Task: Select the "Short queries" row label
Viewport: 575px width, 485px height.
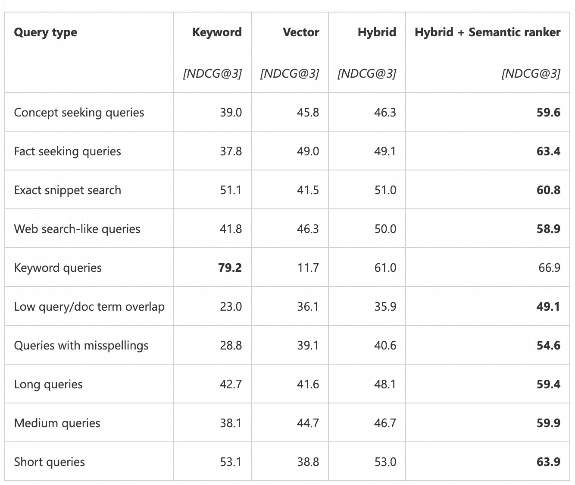Action: pos(49,462)
